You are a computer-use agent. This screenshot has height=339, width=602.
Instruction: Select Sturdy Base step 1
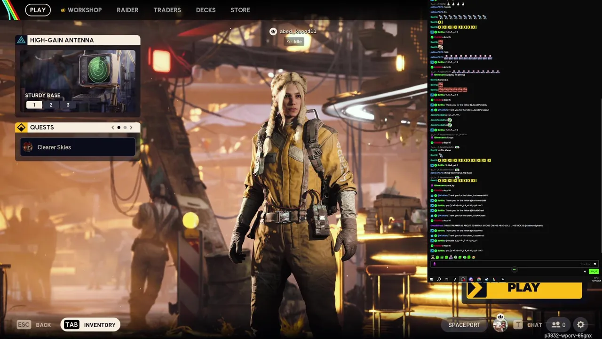(x=34, y=105)
